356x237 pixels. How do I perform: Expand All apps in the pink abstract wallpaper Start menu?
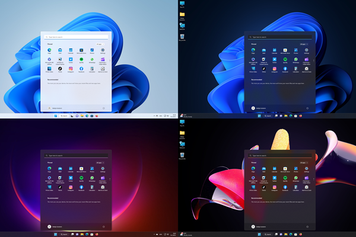(x=304, y=162)
